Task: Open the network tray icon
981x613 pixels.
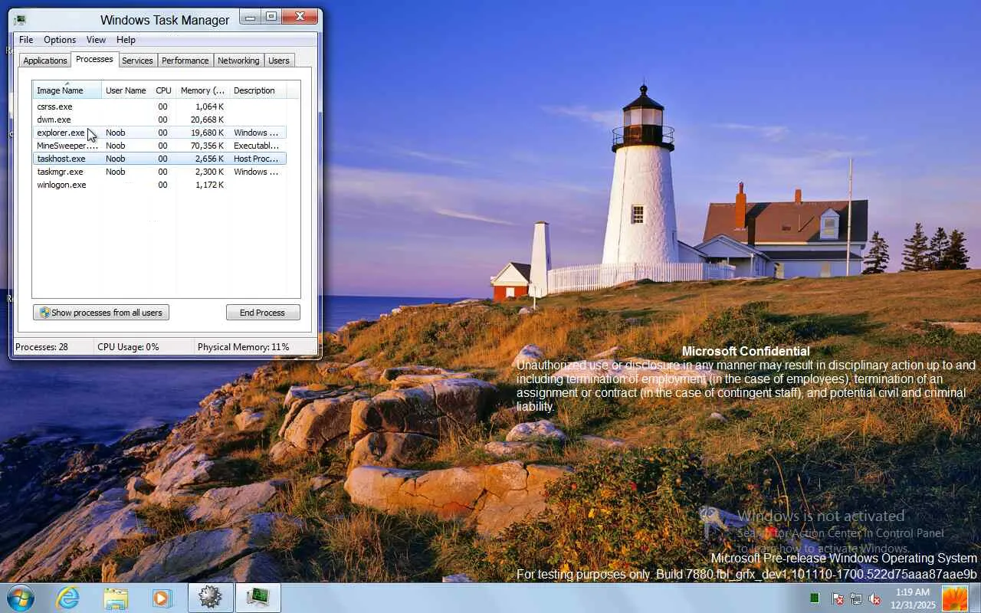Action: 856,598
